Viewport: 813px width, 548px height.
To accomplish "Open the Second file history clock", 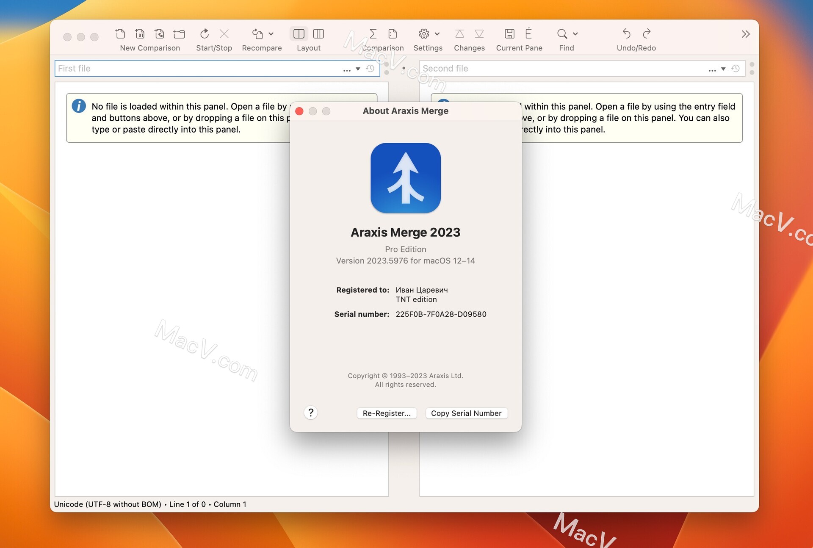I will tap(736, 69).
